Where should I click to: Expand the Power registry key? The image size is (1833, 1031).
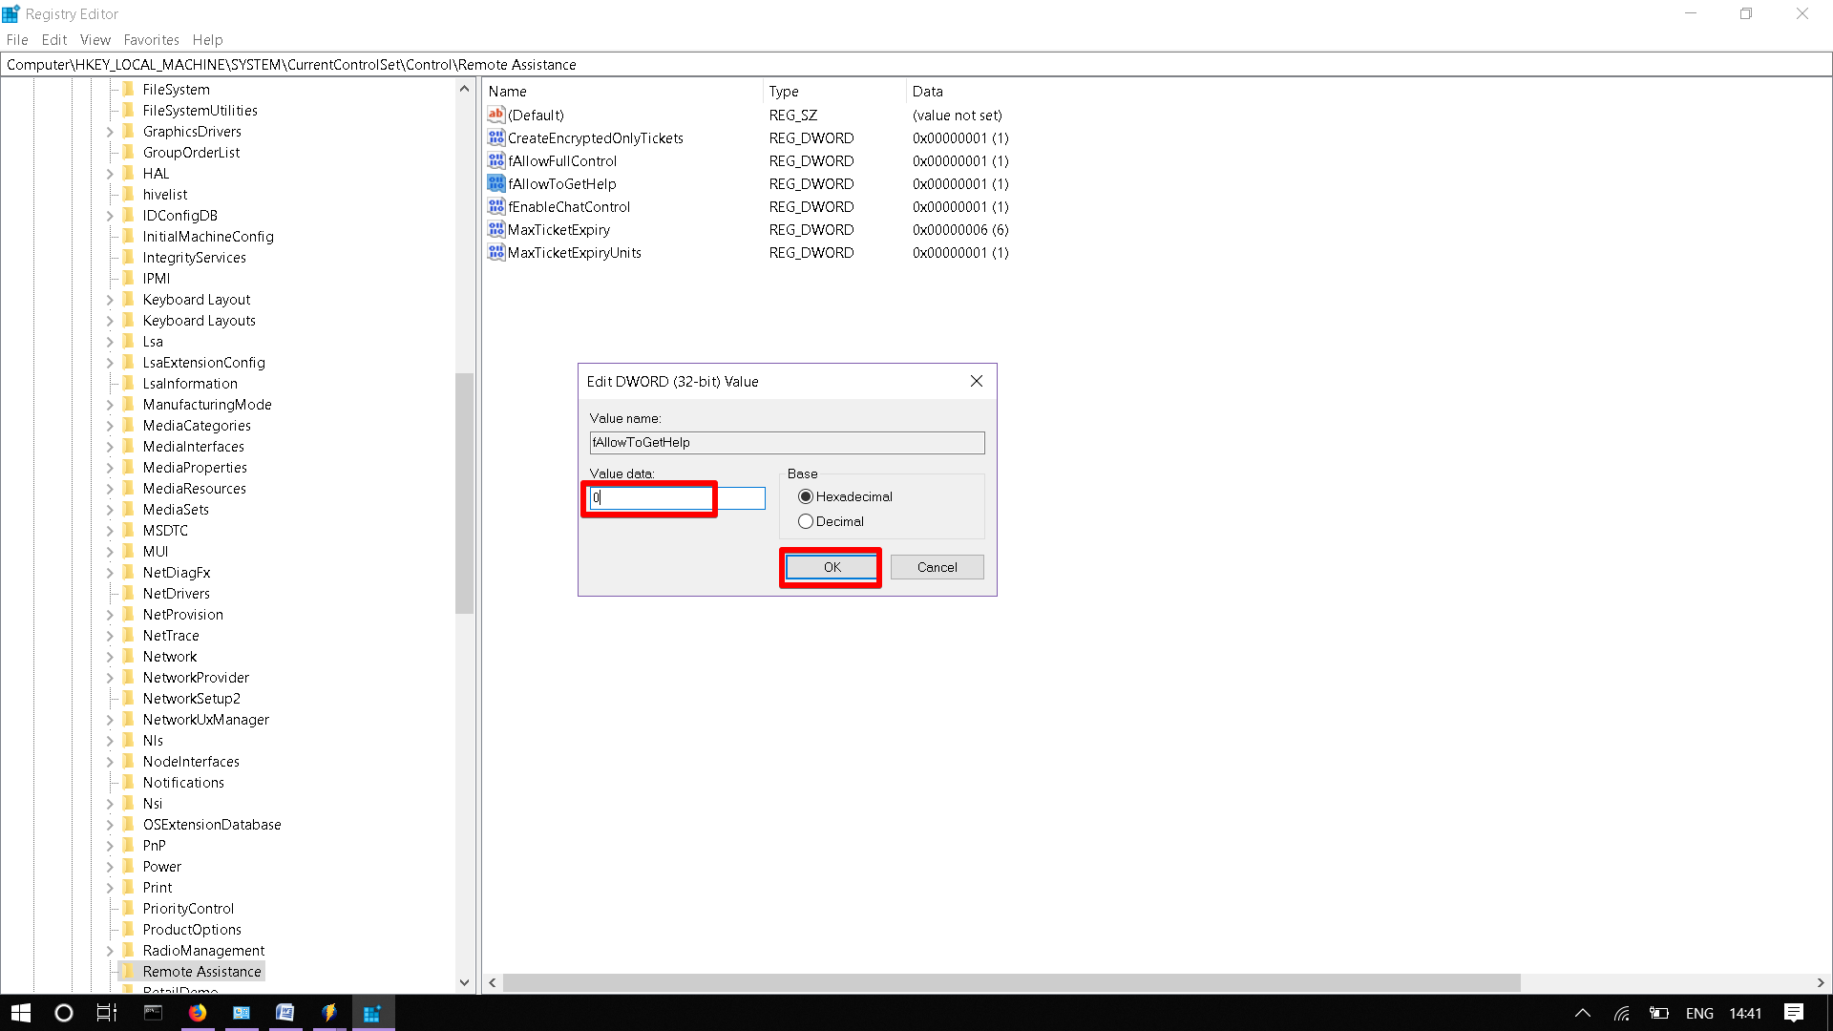point(110,867)
